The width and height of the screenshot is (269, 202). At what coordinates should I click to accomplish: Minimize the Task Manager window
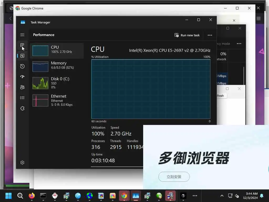point(187,20)
